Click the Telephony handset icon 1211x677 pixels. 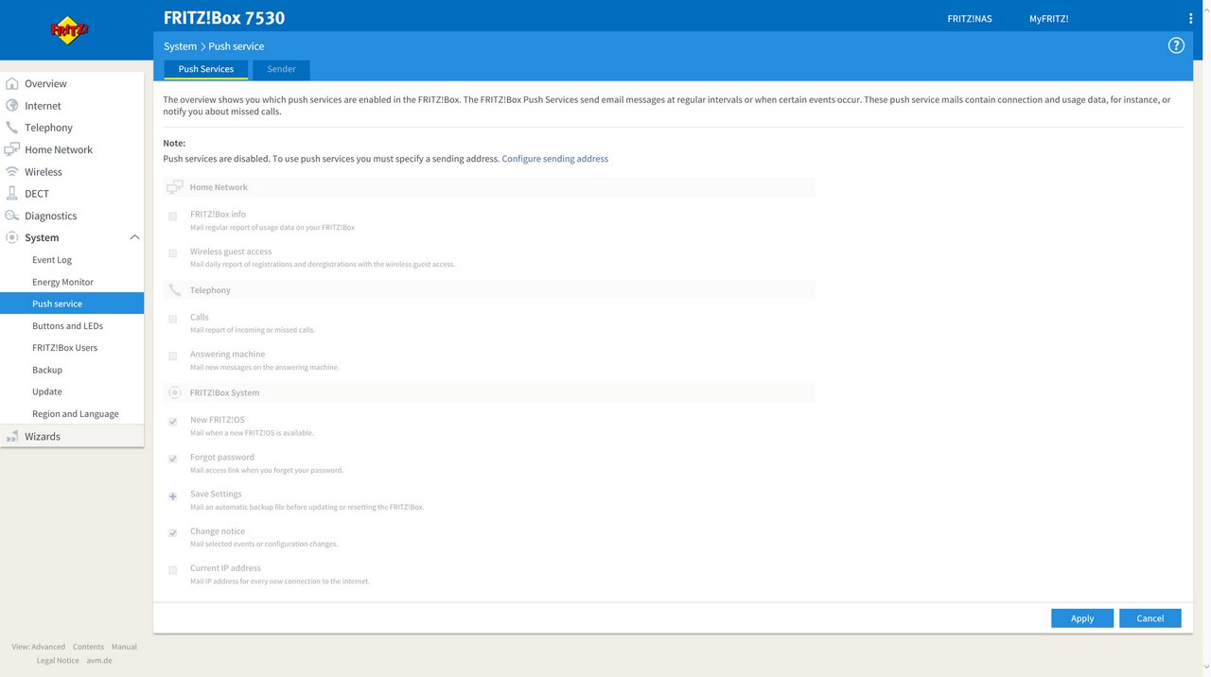(12, 128)
